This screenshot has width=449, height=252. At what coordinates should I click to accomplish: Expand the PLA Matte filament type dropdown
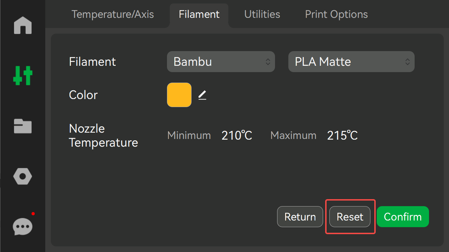tap(351, 62)
